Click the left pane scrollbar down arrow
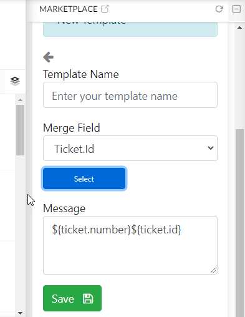The height and width of the screenshot is (317, 245). (20, 313)
